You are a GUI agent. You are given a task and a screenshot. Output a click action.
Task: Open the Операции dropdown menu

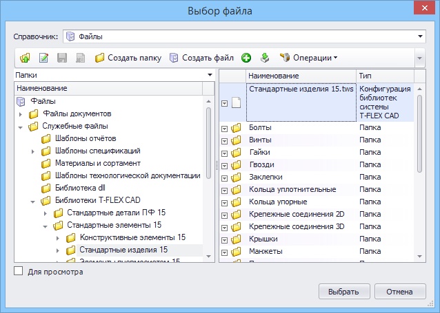tap(309, 58)
